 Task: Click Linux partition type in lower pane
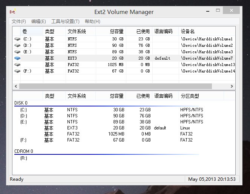click(185, 128)
